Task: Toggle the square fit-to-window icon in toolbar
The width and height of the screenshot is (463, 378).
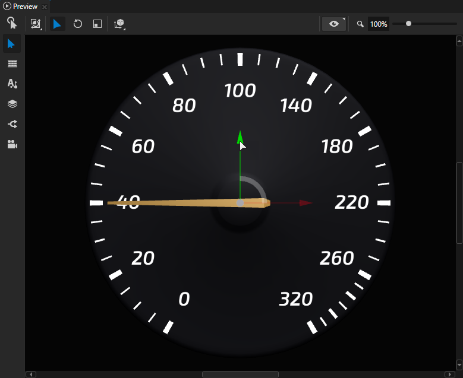Action: [x=97, y=24]
